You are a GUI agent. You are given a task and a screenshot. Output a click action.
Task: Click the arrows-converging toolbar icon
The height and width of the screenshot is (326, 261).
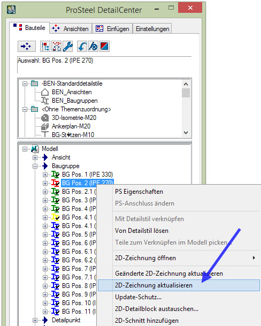point(26,46)
